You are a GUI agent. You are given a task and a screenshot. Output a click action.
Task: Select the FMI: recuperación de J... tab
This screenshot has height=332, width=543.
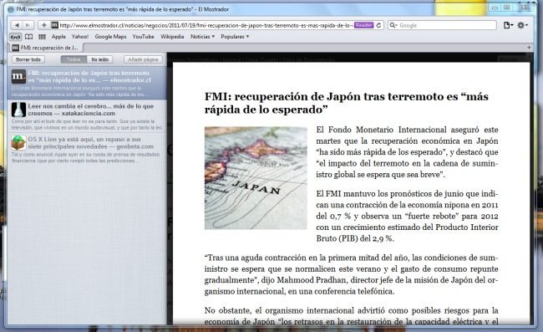click(45, 48)
